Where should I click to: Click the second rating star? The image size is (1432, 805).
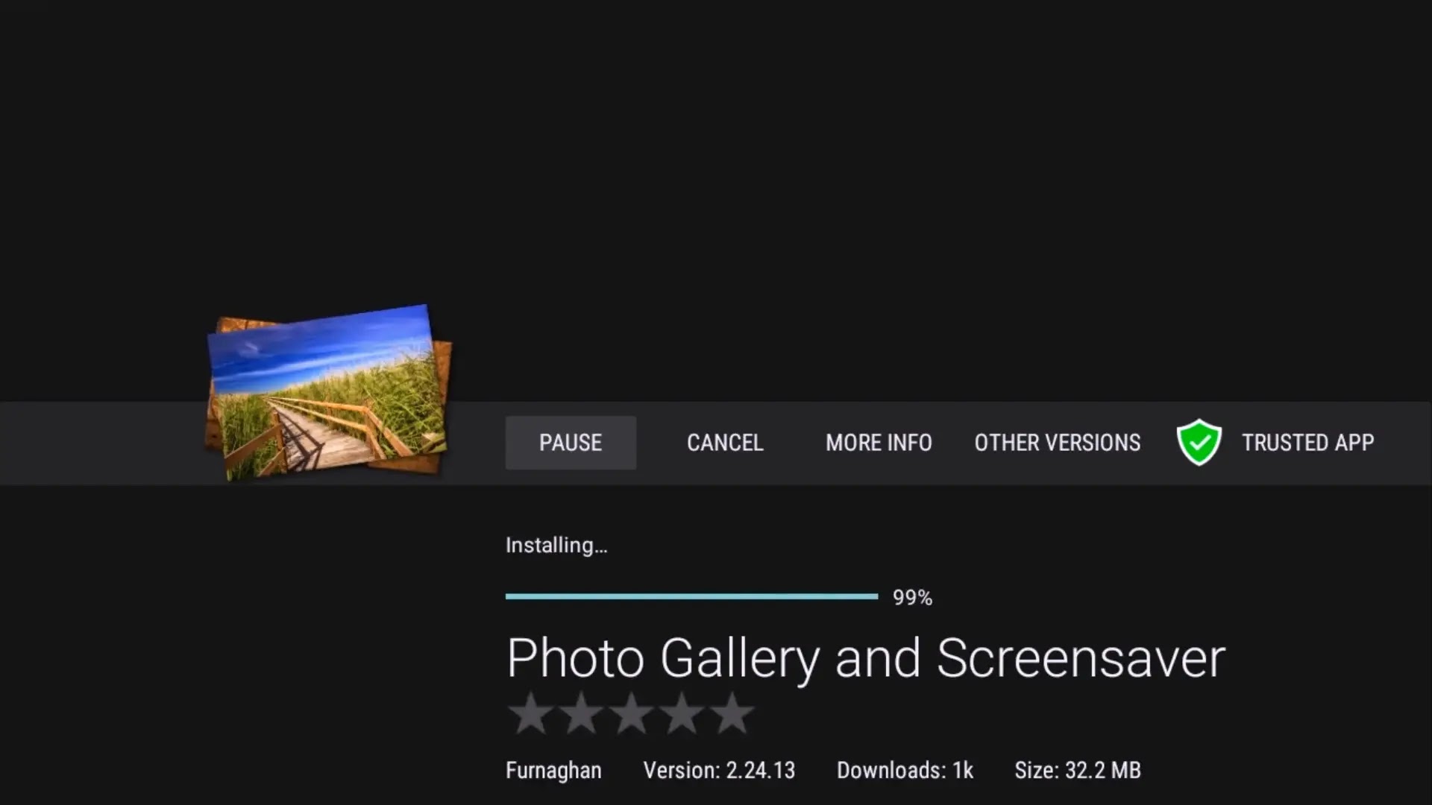(581, 713)
